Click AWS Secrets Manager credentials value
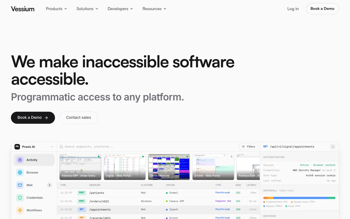The image size is (350, 219). [x=307, y=170]
